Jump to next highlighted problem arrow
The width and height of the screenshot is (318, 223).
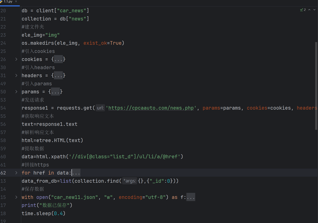tap(314, 10)
